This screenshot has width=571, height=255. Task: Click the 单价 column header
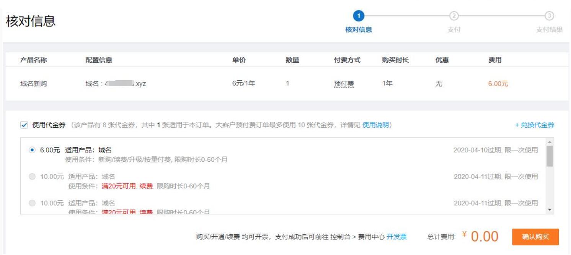coord(239,60)
